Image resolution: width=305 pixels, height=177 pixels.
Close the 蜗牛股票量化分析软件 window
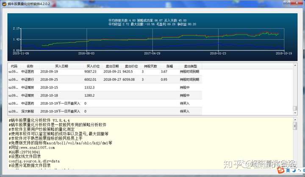[297, 3]
